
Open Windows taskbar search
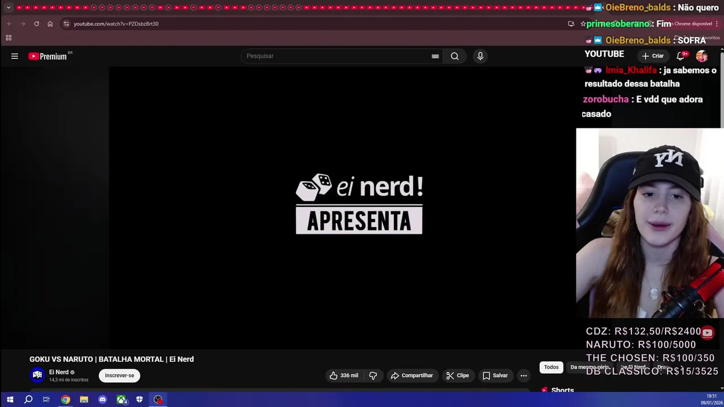coord(28,400)
